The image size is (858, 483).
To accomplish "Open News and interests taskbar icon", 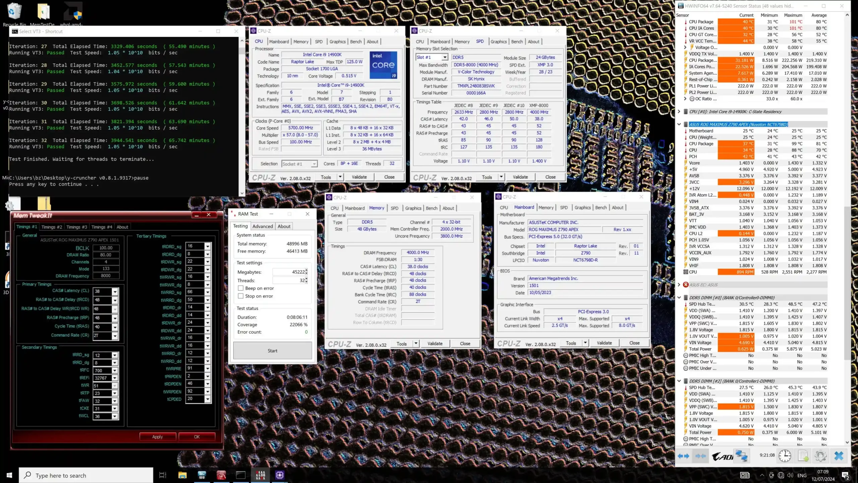I will [745, 475].
